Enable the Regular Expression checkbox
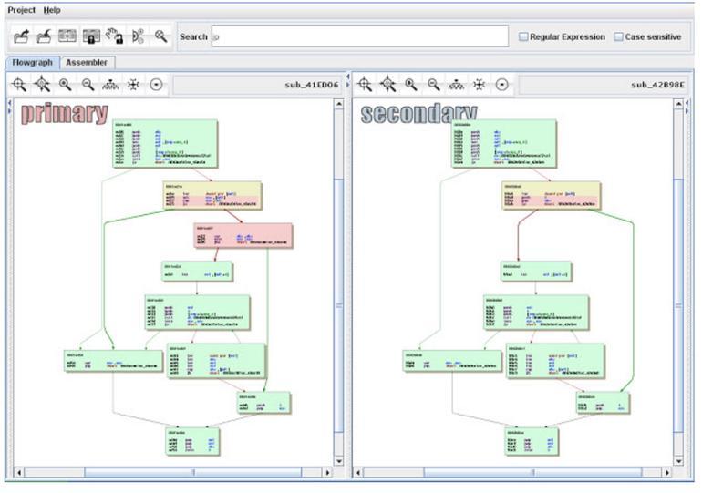 point(523,37)
